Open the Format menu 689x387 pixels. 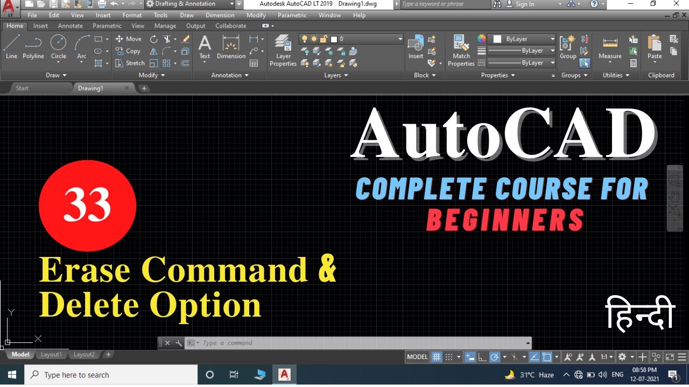click(132, 15)
